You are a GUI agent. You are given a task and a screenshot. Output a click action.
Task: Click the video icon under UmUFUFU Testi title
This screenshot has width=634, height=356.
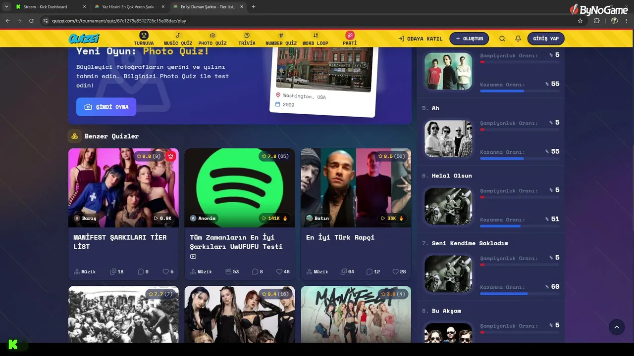(193, 257)
